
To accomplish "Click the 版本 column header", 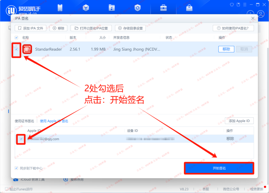I will click(73, 38).
